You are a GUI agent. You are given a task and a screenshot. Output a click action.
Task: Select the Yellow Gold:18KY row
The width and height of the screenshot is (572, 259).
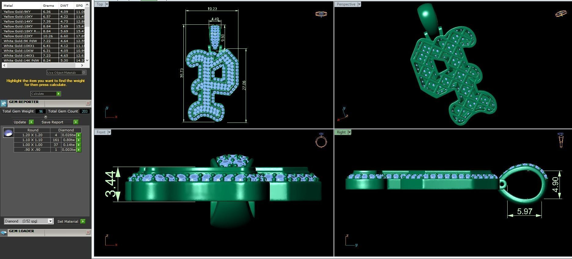pyautogui.click(x=44, y=26)
